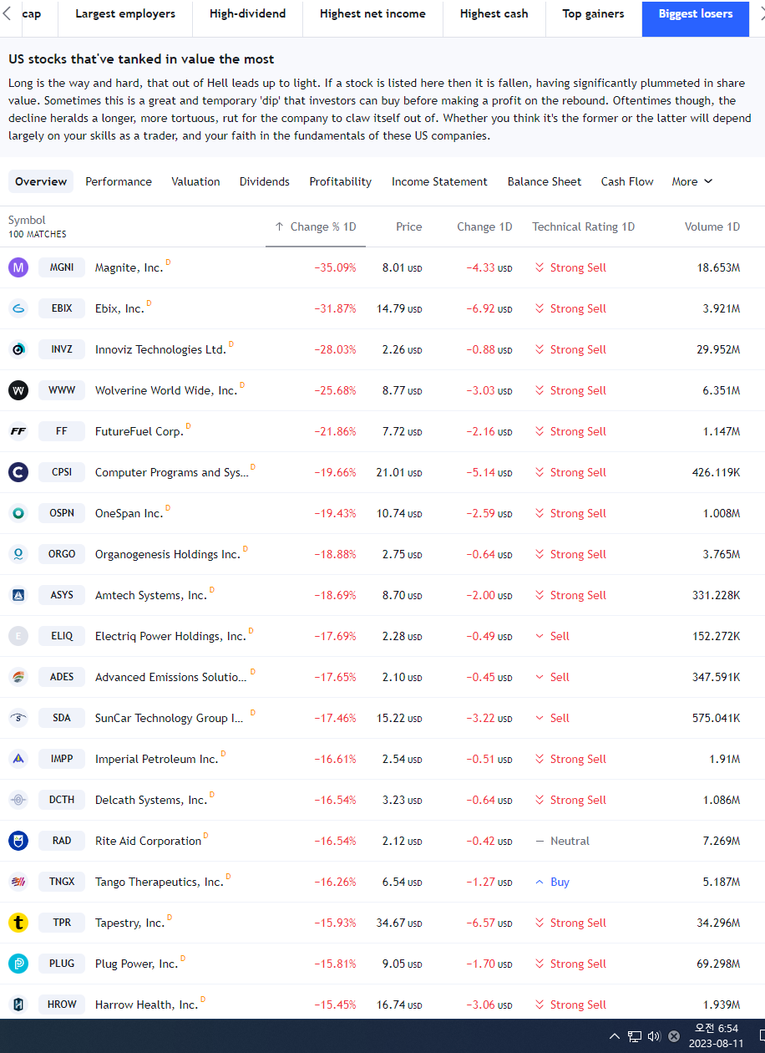Switch to Highest net income tab
The width and height of the screenshot is (765, 1053).
(x=372, y=14)
